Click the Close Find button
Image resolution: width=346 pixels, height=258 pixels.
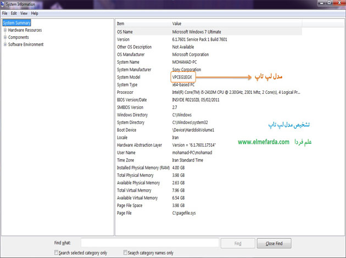pyautogui.click(x=274, y=243)
